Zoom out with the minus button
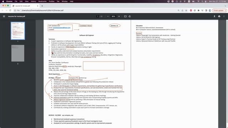 coord(108,16)
